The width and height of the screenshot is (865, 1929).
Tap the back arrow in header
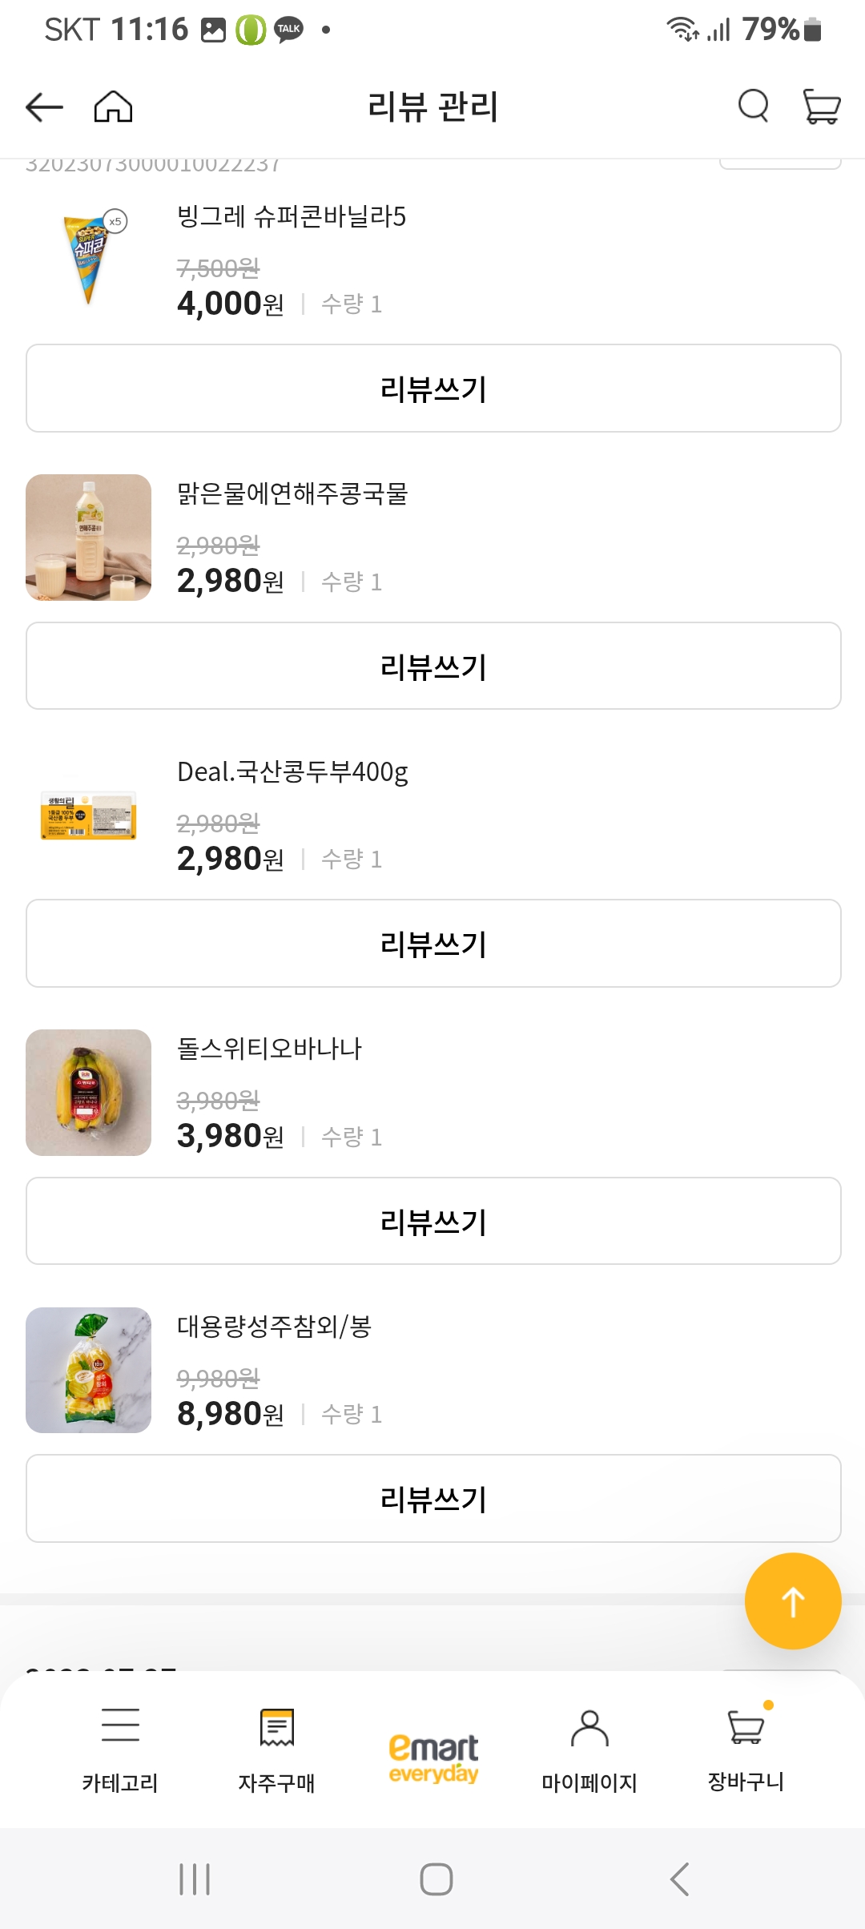pos(44,107)
